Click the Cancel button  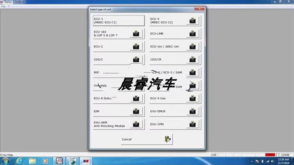coord(147,139)
